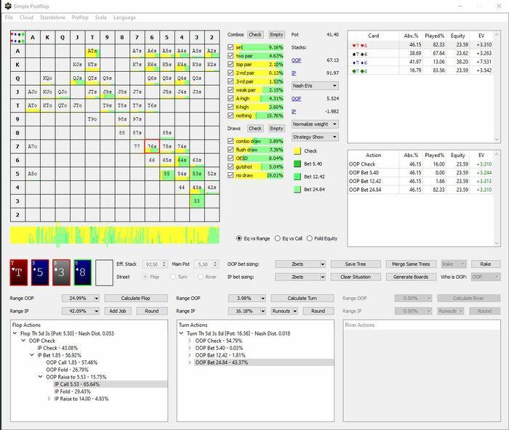Click the empty river card slot

click(x=105, y=273)
